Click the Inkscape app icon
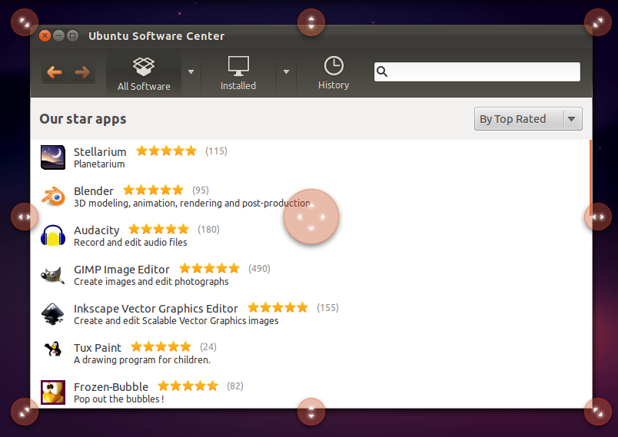The width and height of the screenshot is (618, 437). (x=53, y=314)
